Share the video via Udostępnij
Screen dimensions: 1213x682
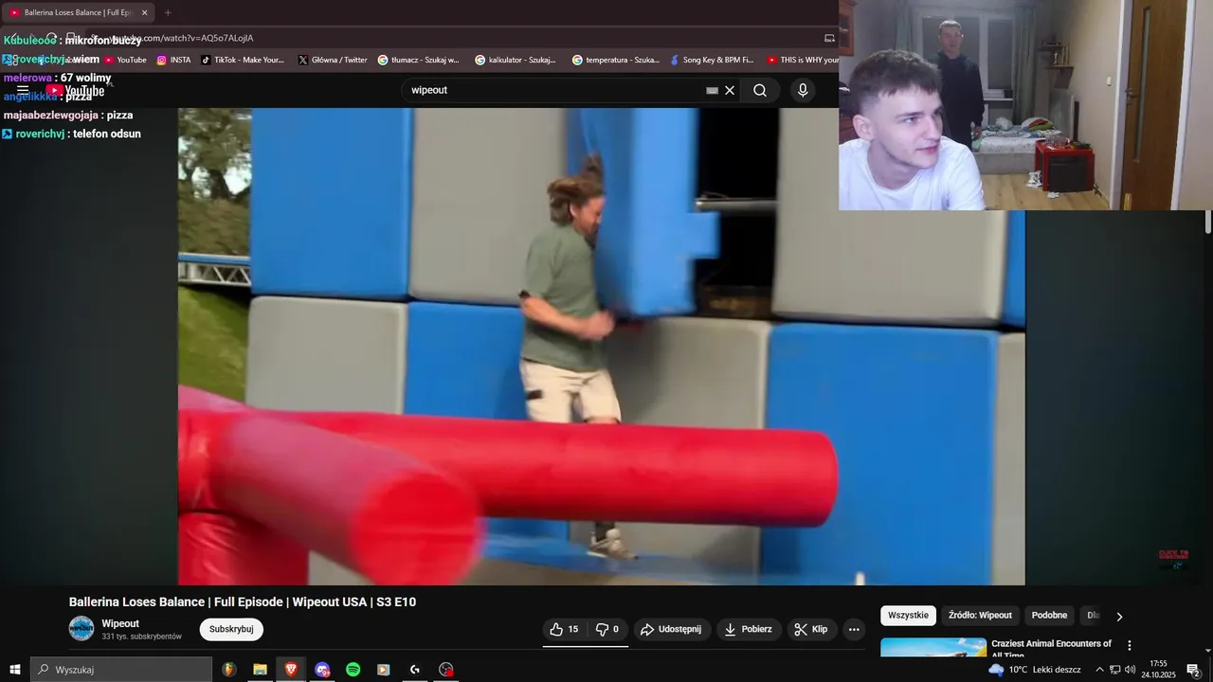pyautogui.click(x=671, y=629)
